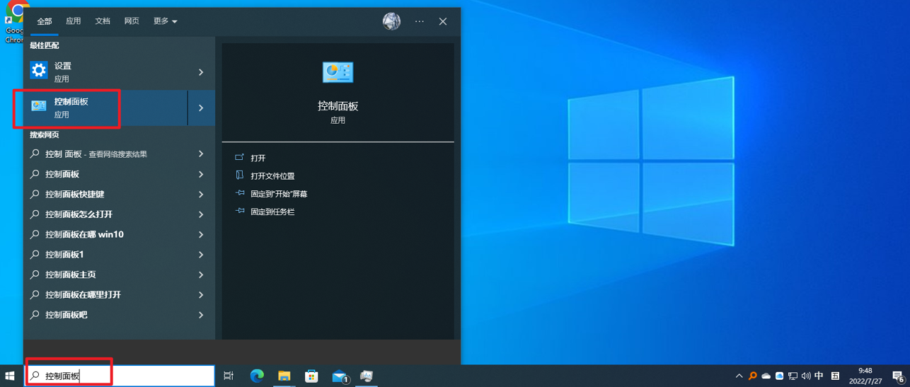Show hidden system tray icons

[739, 376]
